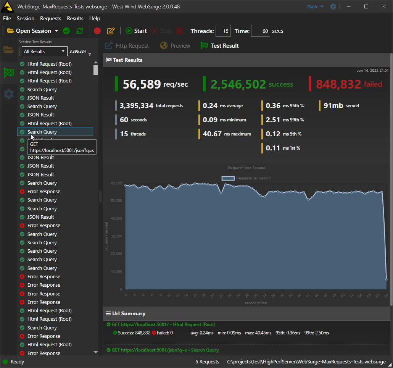Select the Test Result tab
Image resolution: width=393 pixels, height=368 pixels.
(x=220, y=46)
